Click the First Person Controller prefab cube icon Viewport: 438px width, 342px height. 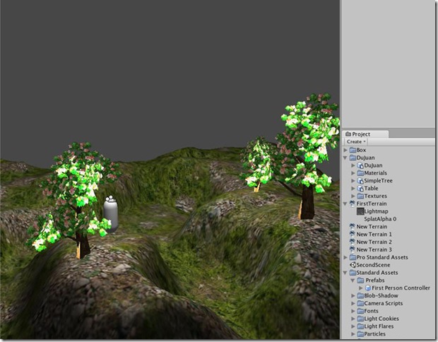click(x=368, y=288)
